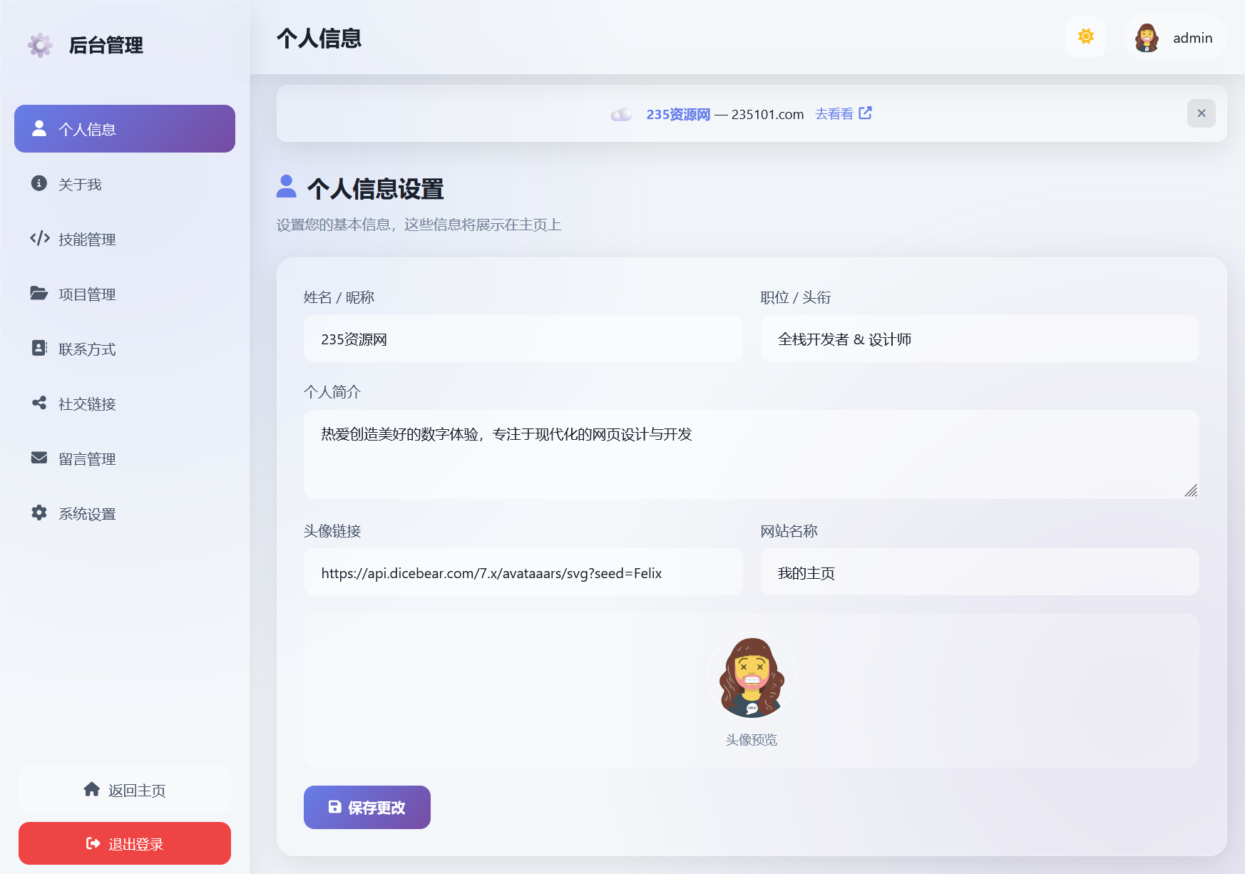
Task: Click the info icon next to 关于我
Action: (x=39, y=184)
